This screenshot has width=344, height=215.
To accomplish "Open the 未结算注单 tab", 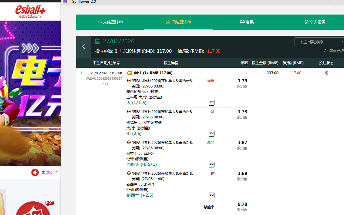I will [110, 22].
